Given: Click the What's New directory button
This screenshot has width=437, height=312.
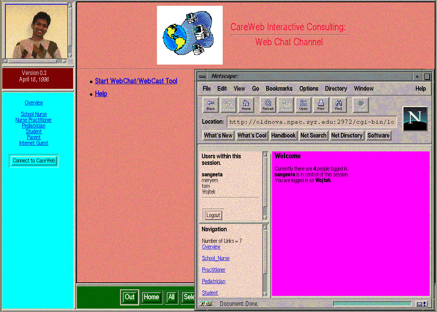Looking at the screenshot, I should [x=218, y=136].
